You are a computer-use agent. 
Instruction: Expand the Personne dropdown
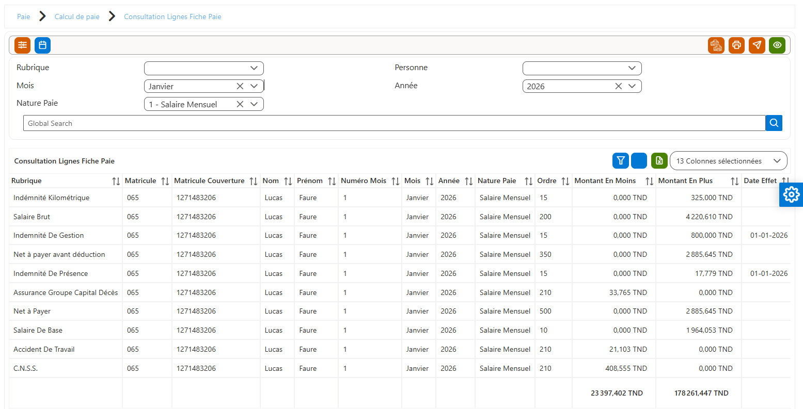click(x=632, y=68)
